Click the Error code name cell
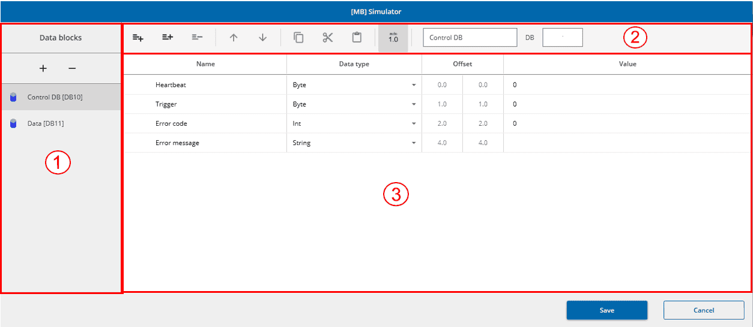The image size is (753, 327). click(205, 123)
